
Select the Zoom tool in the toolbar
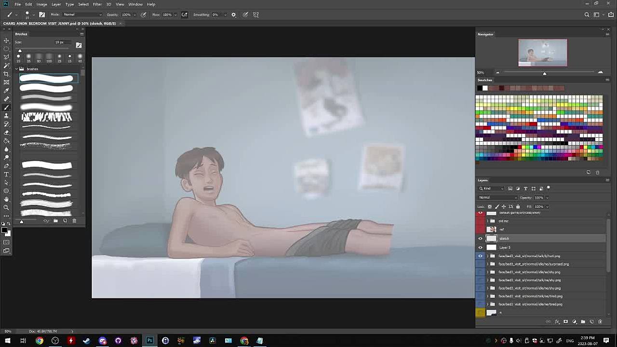pos(6,207)
